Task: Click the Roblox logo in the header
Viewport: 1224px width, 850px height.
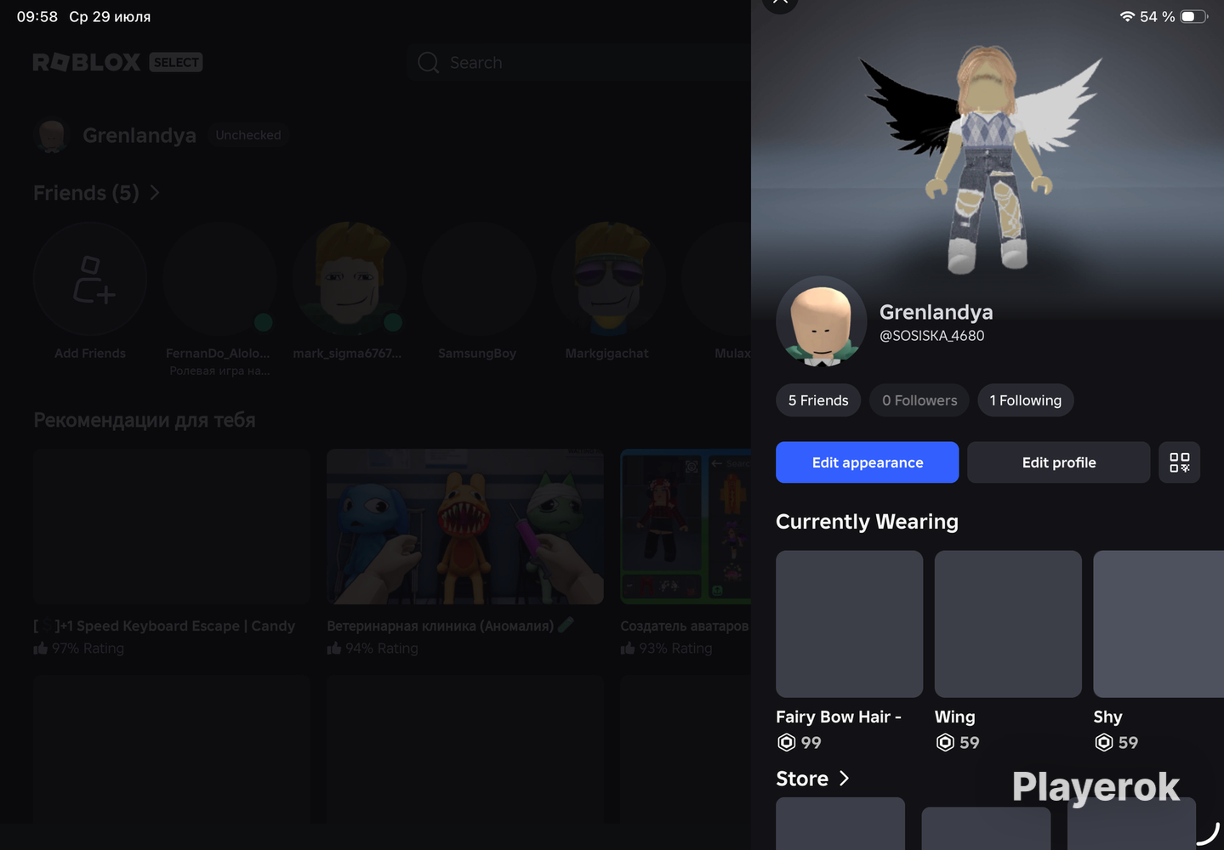Action: (87, 62)
